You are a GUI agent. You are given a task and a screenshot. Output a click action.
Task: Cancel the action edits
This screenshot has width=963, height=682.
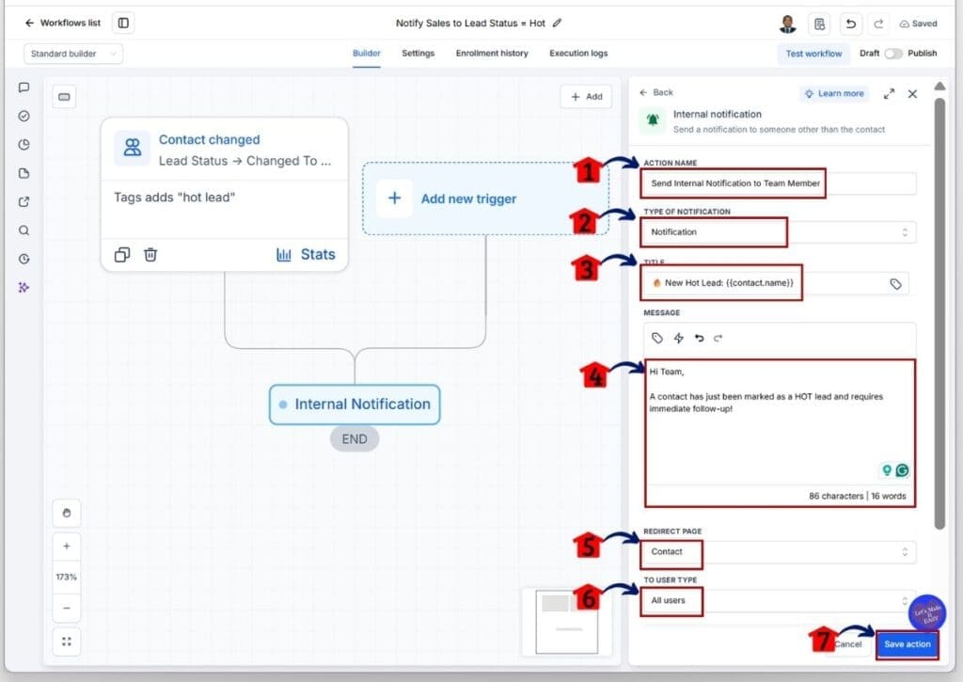(x=848, y=644)
